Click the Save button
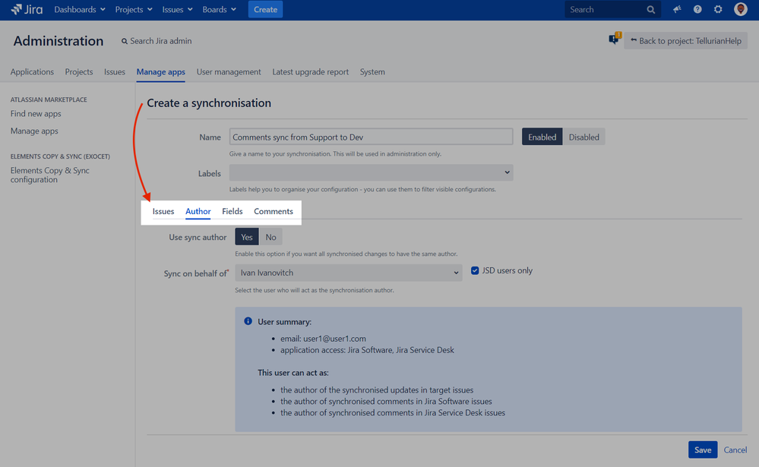Image resolution: width=759 pixels, height=467 pixels. 702,450
